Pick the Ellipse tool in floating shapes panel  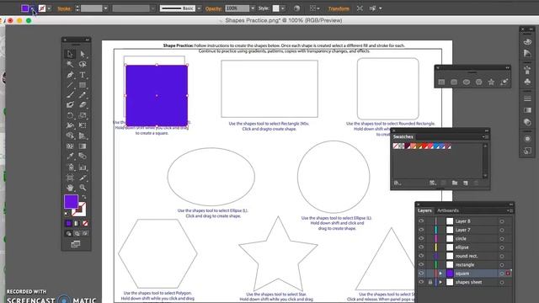(466, 82)
